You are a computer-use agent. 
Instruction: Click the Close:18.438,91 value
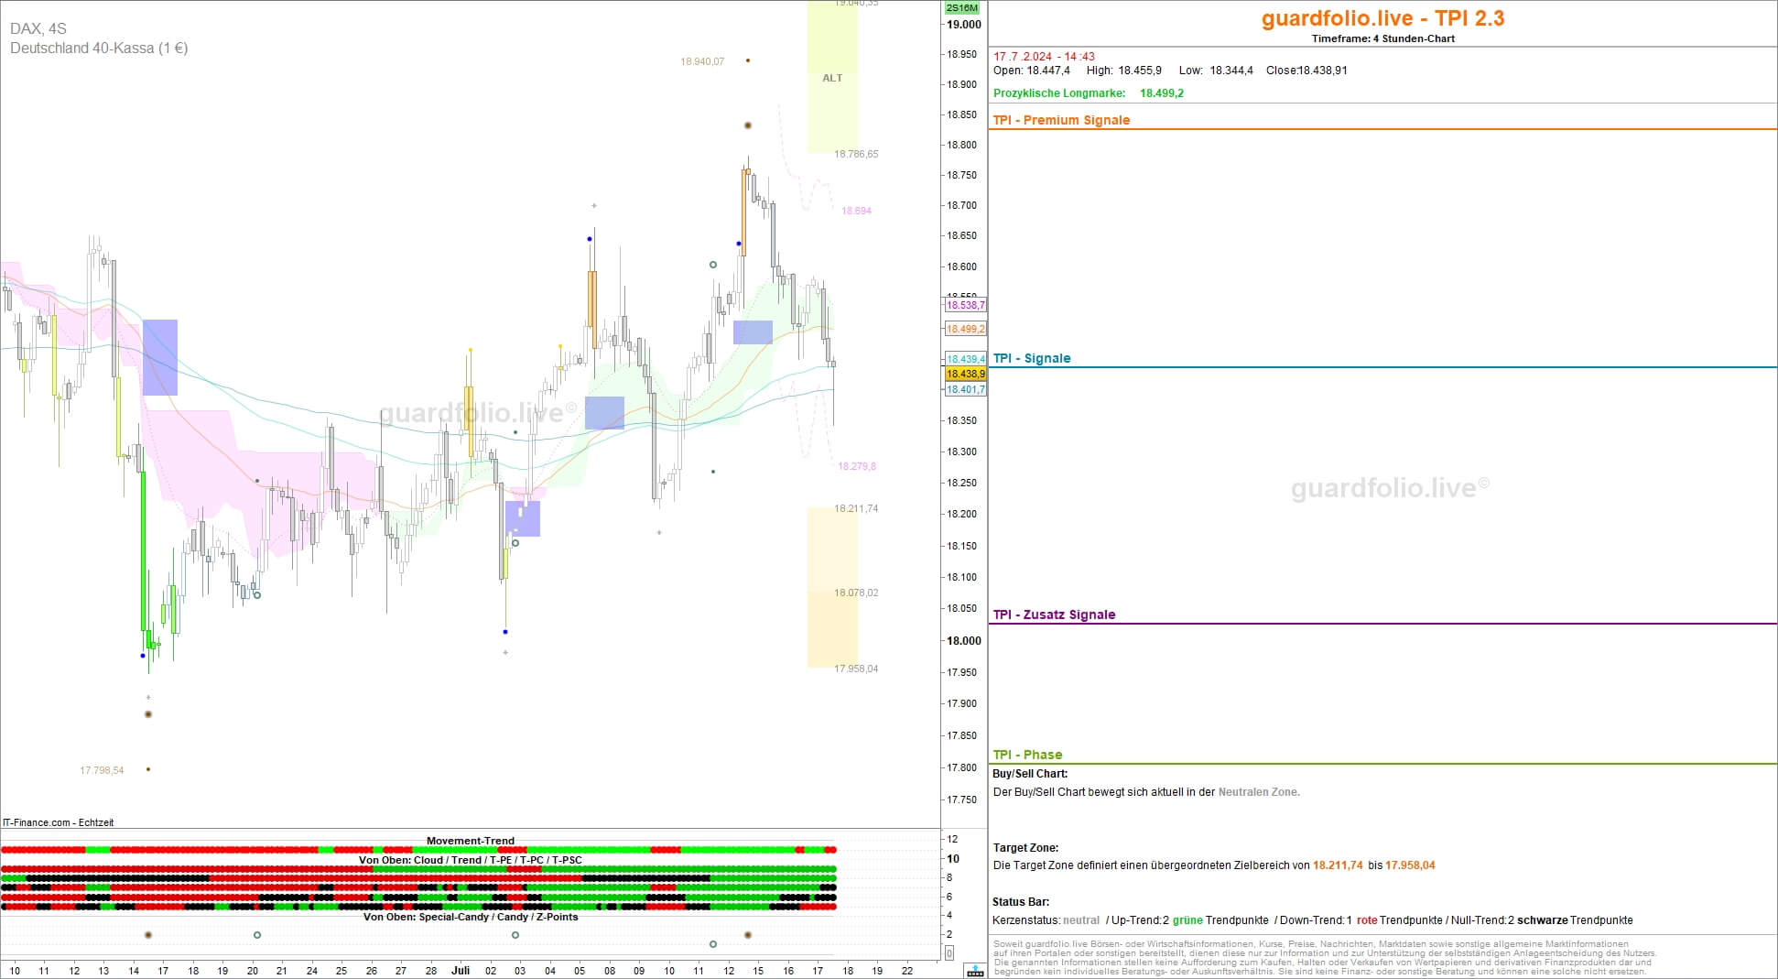click(1306, 71)
